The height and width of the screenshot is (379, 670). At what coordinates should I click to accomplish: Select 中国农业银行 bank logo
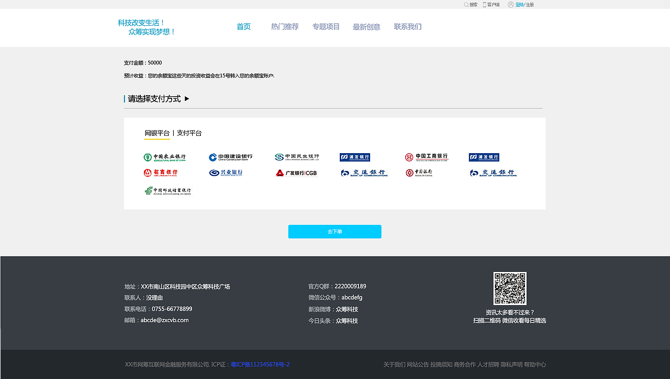164,157
